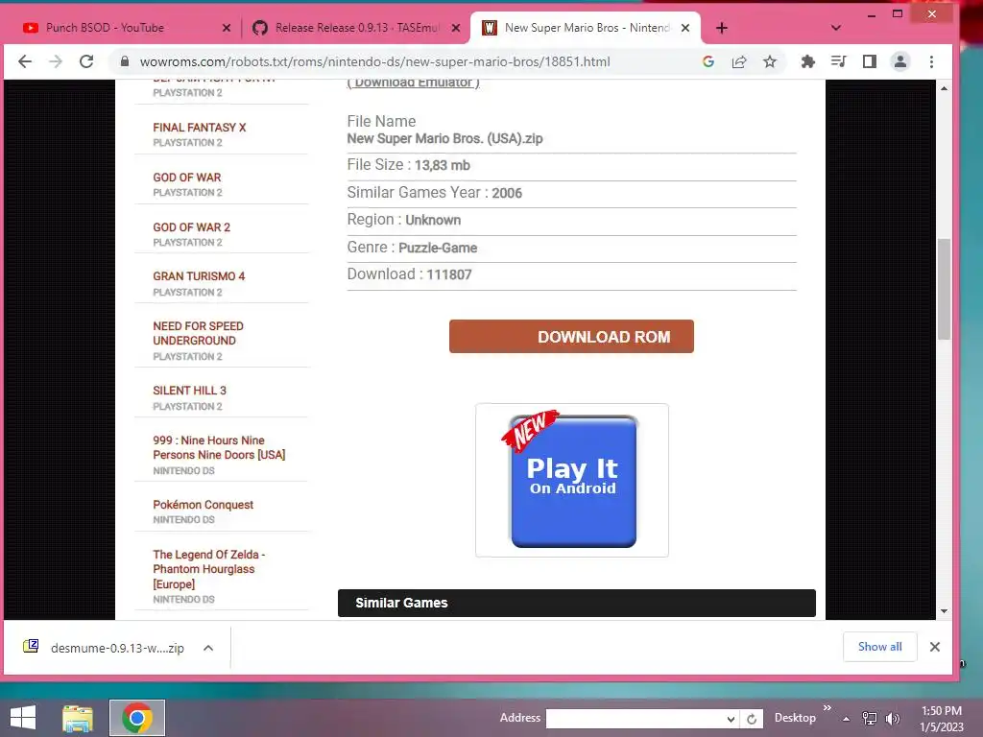The image size is (983, 737).
Task: Close the New Super Mario Bros tab
Action: (x=685, y=28)
